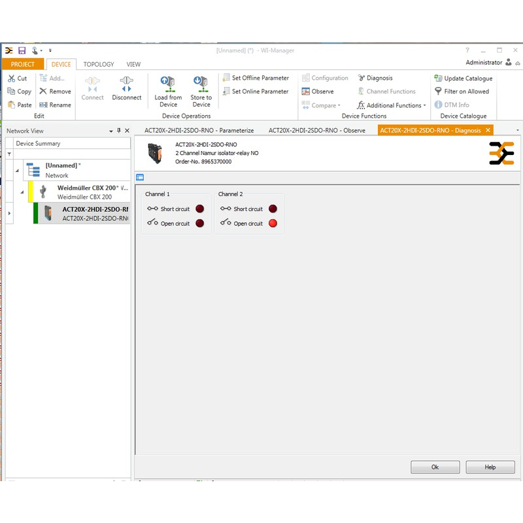Click the Help button
The image size is (523, 523).
[490, 467]
